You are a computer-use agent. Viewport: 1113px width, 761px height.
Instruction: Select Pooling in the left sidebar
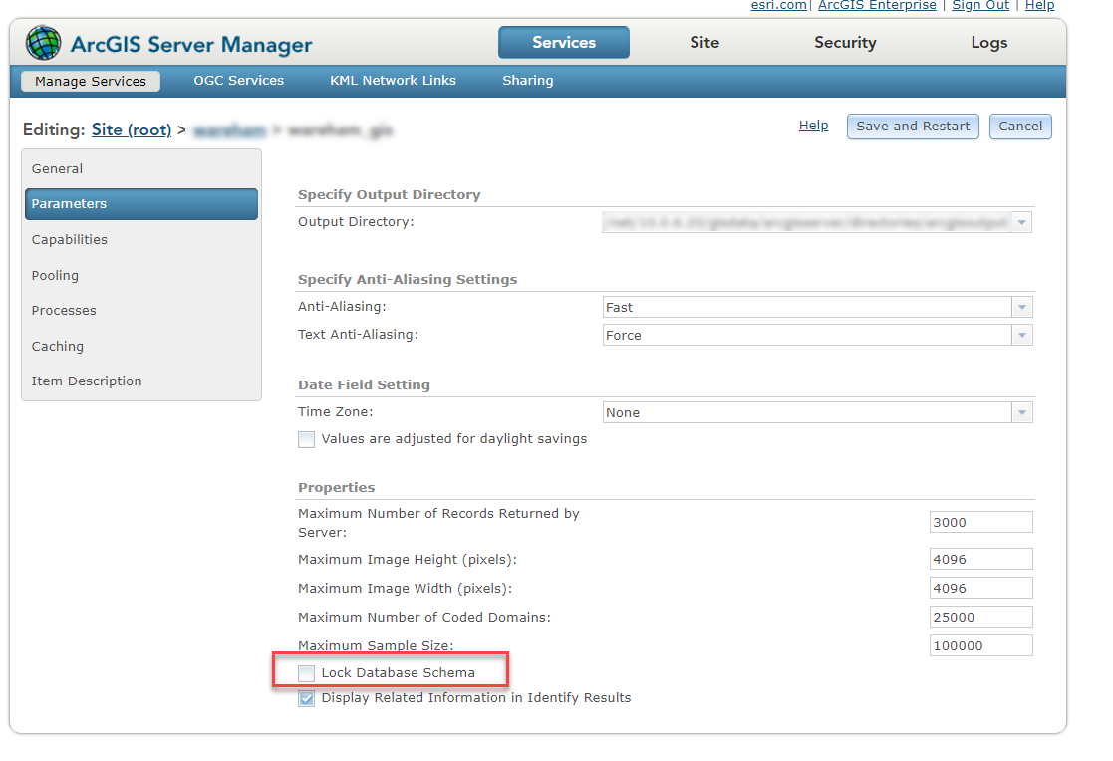[x=57, y=275]
